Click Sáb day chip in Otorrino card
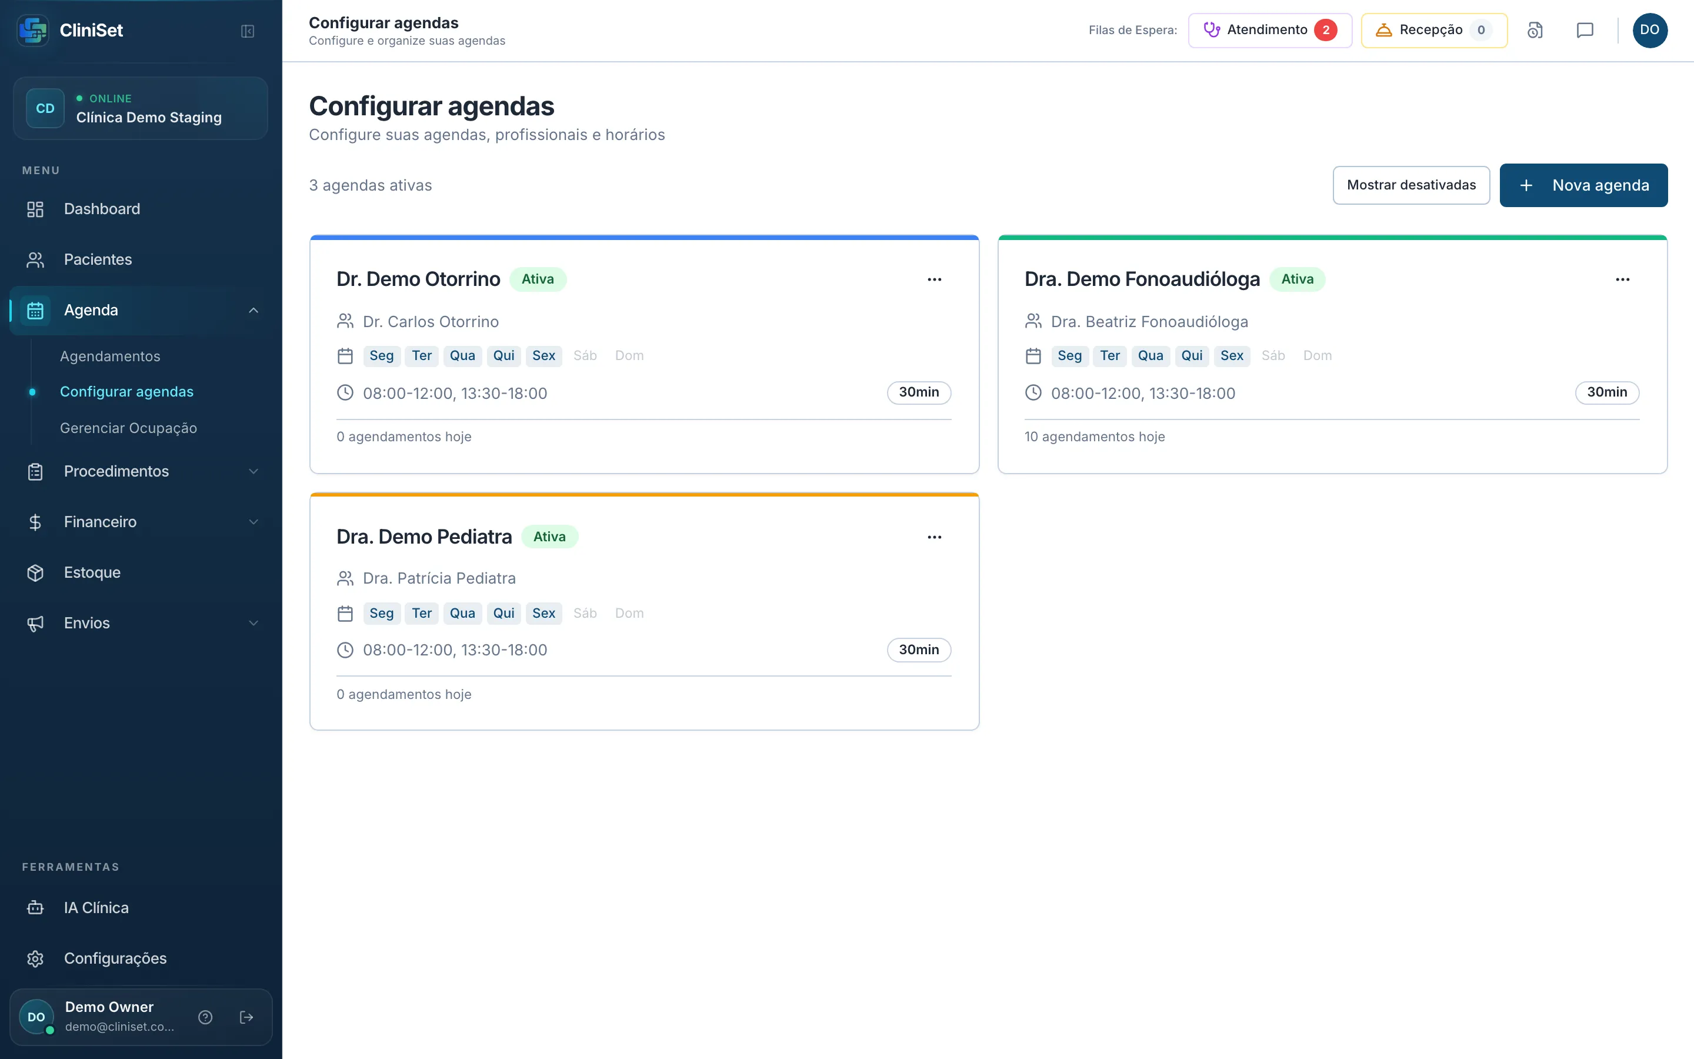Image resolution: width=1694 pixels, height=1059 pixels. click(x=585, y=355)
